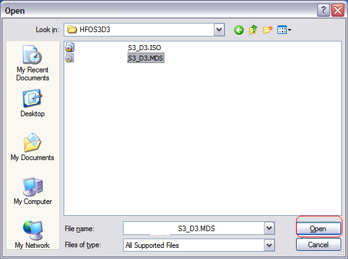Open the View menu icon

(x=284, y=30)
